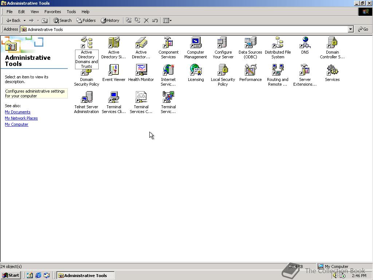
Task: Open Computer Management icon
Action: click(196, 42)
